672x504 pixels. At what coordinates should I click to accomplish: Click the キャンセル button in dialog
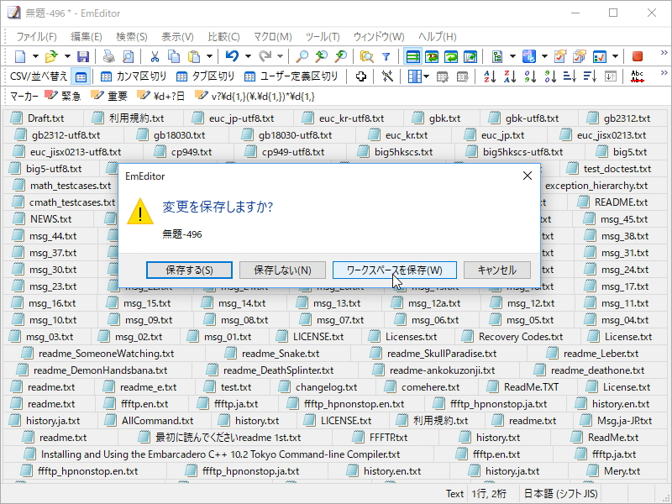[496, 270]
